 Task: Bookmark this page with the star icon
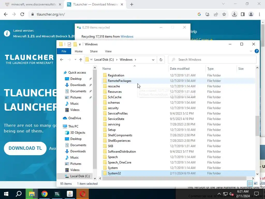click(x=224, y=15)
